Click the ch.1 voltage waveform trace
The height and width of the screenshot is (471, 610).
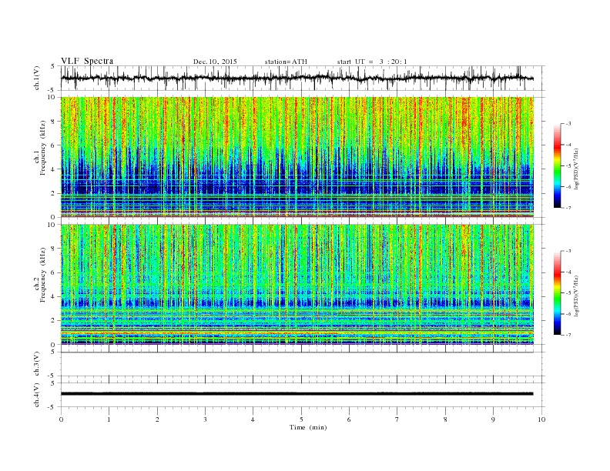pos(297,78)
